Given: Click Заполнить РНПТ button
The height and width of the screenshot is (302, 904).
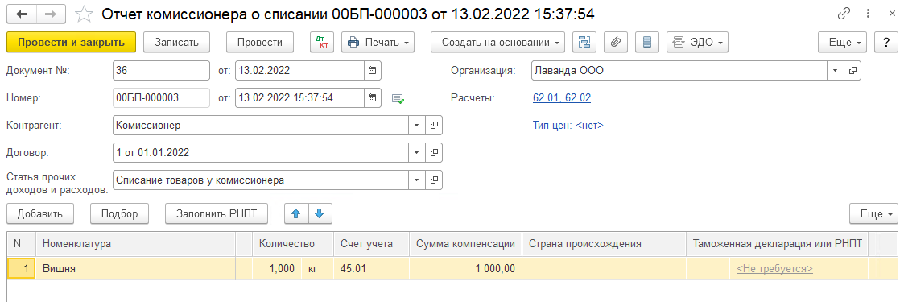Looking at the screenshot, I should (x=217, y=214).
